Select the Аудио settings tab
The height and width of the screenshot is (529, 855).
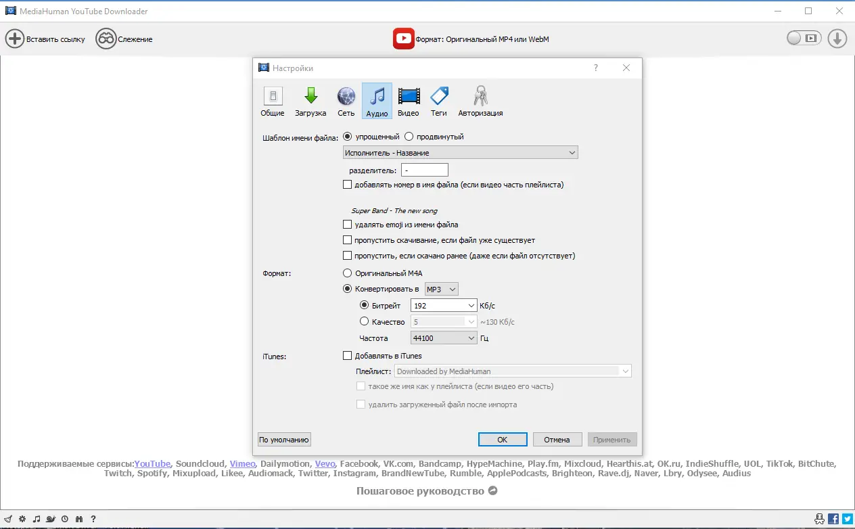tap(377, 101)
